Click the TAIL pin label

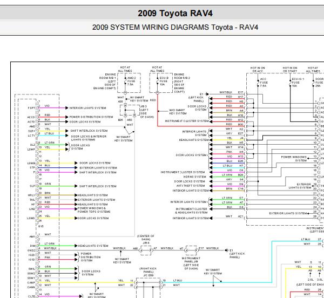(32, 200)
